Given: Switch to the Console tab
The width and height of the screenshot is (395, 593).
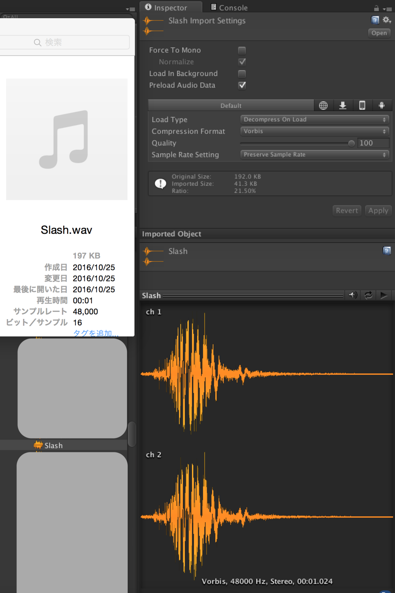Looking at the screenshot, I should (x=230, y=8).
